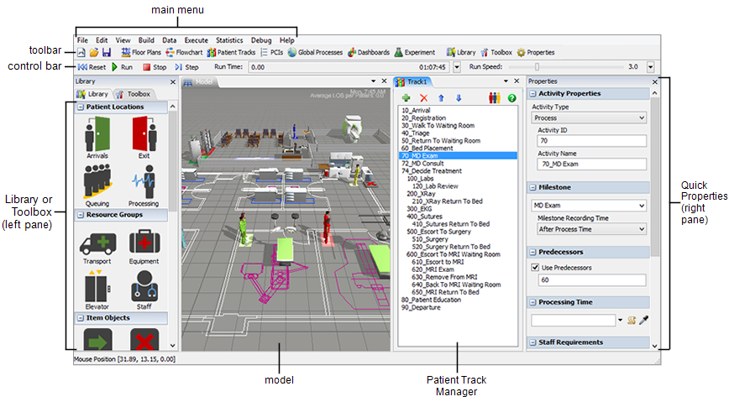
Task: Click the Activity ID field
Action: 591,141
